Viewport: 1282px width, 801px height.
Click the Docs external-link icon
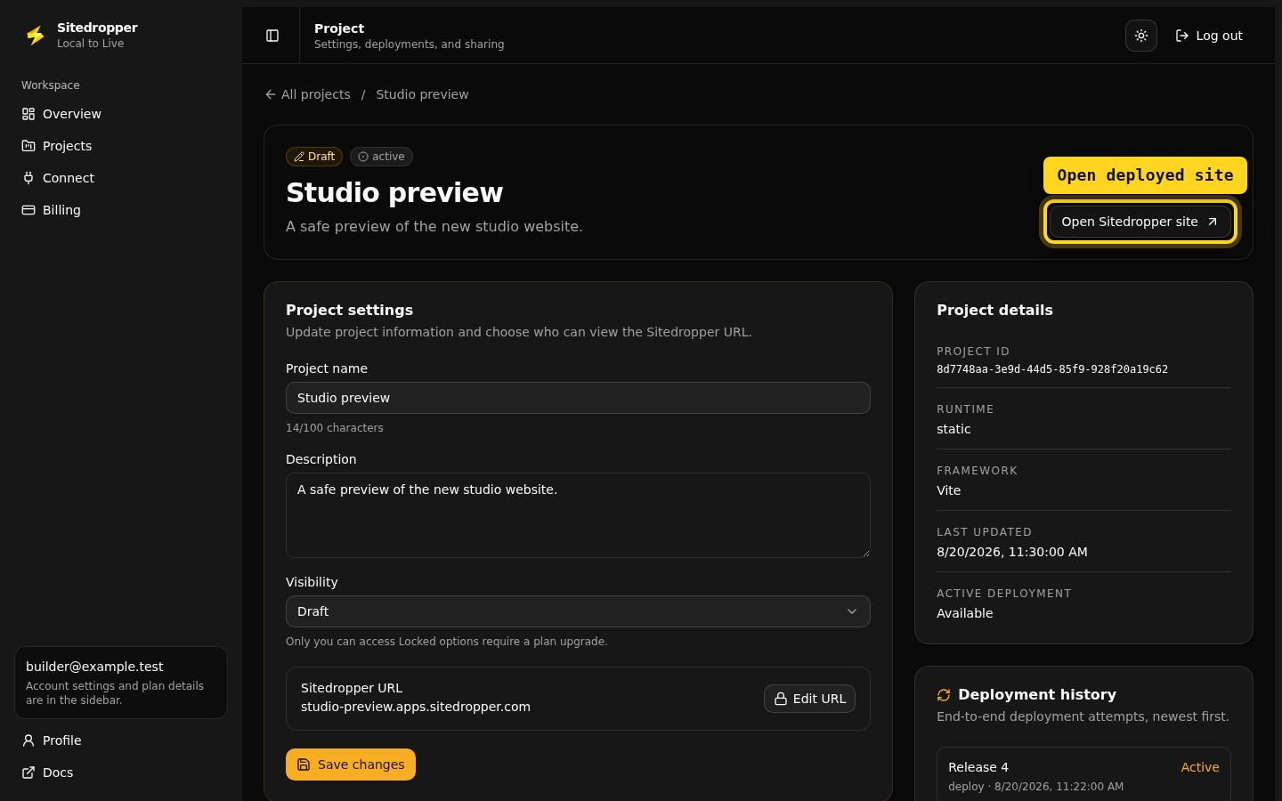click(x=28, y=773)
